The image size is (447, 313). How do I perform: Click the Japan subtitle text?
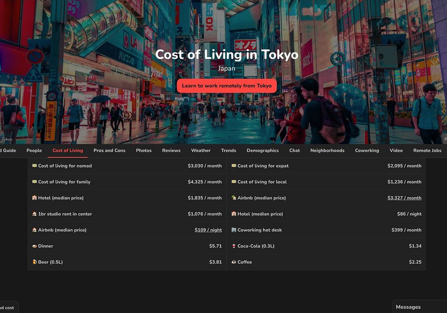[227, 69]
